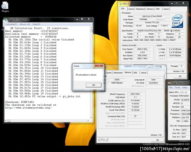This screenshot has height=152, width=191.
Task: Switch to About tab in front CPU-Z window
Action: [144, 73]
